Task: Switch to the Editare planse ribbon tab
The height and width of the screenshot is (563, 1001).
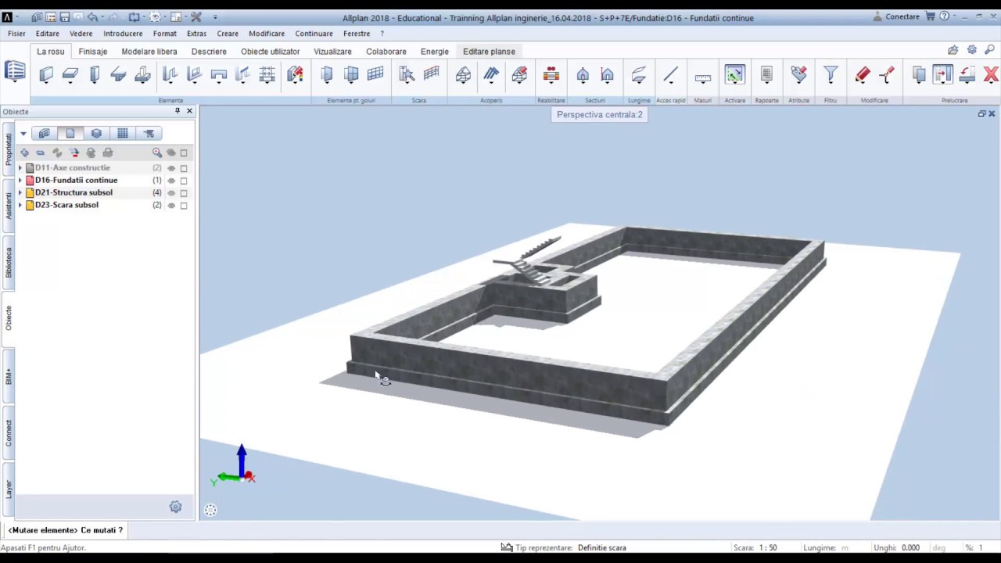Action: (489, 52)
